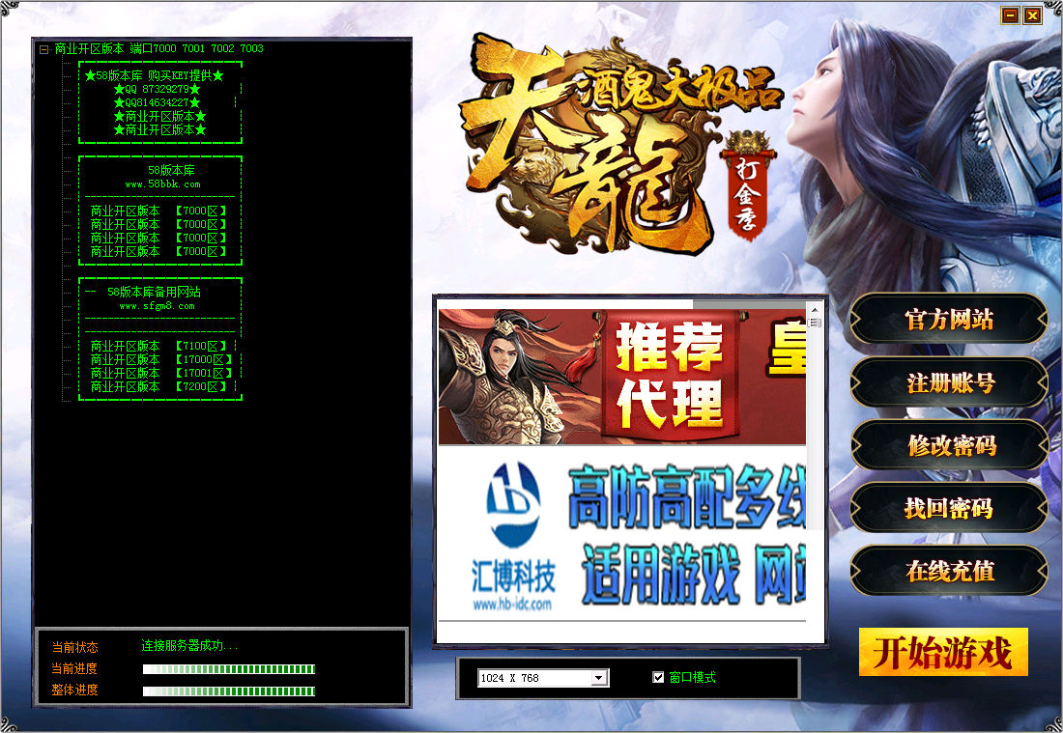Collapse the 商业开区版本 端口7000 tree root

pos(44,49)
